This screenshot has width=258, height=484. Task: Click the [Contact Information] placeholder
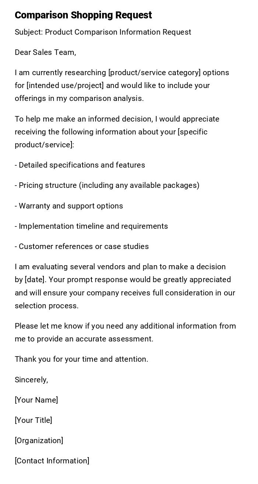click(x=52, y=461)
